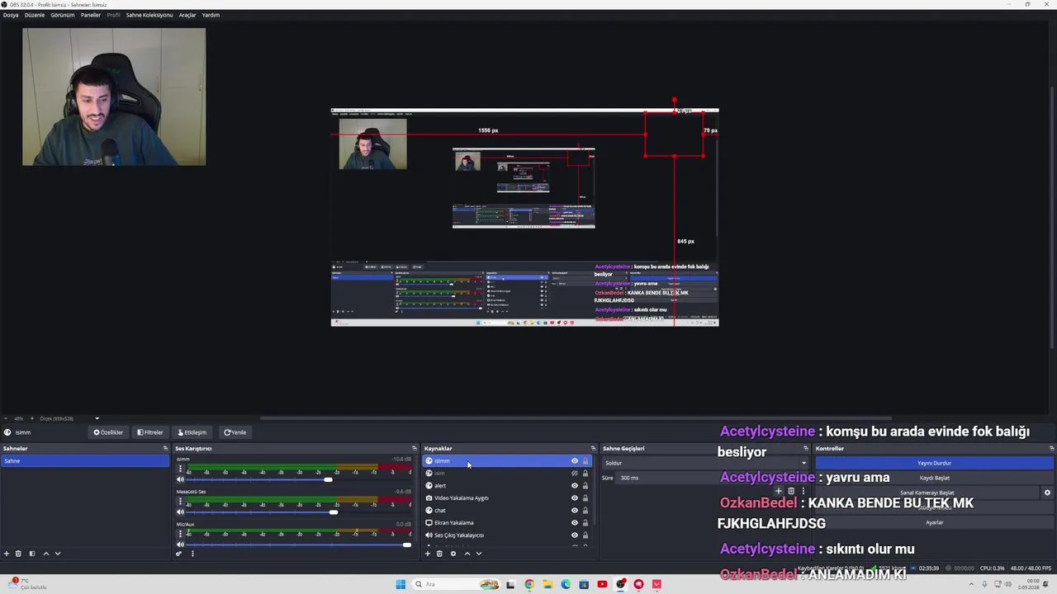The height and width of the screenshot is (594, 1057).
Task: Open Sahne Koleksiyonu menu
Action: pyautogui.click(x=149, y=15)
